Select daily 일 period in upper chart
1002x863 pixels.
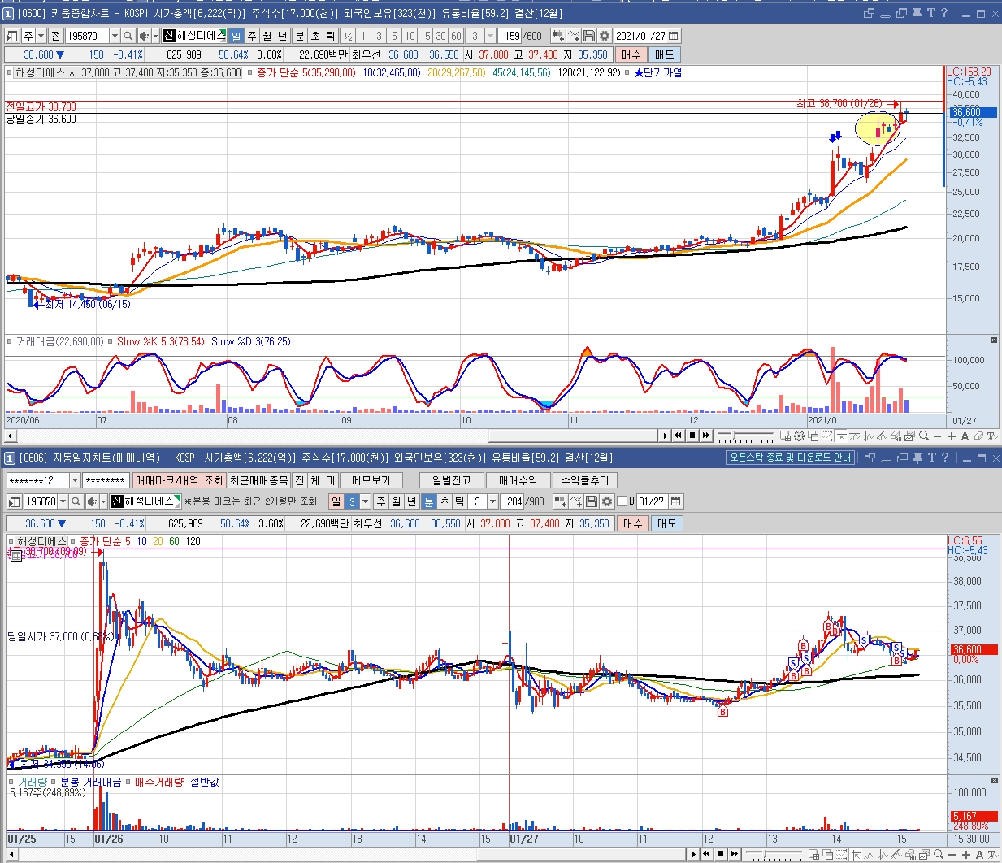[x=236, y=36]
